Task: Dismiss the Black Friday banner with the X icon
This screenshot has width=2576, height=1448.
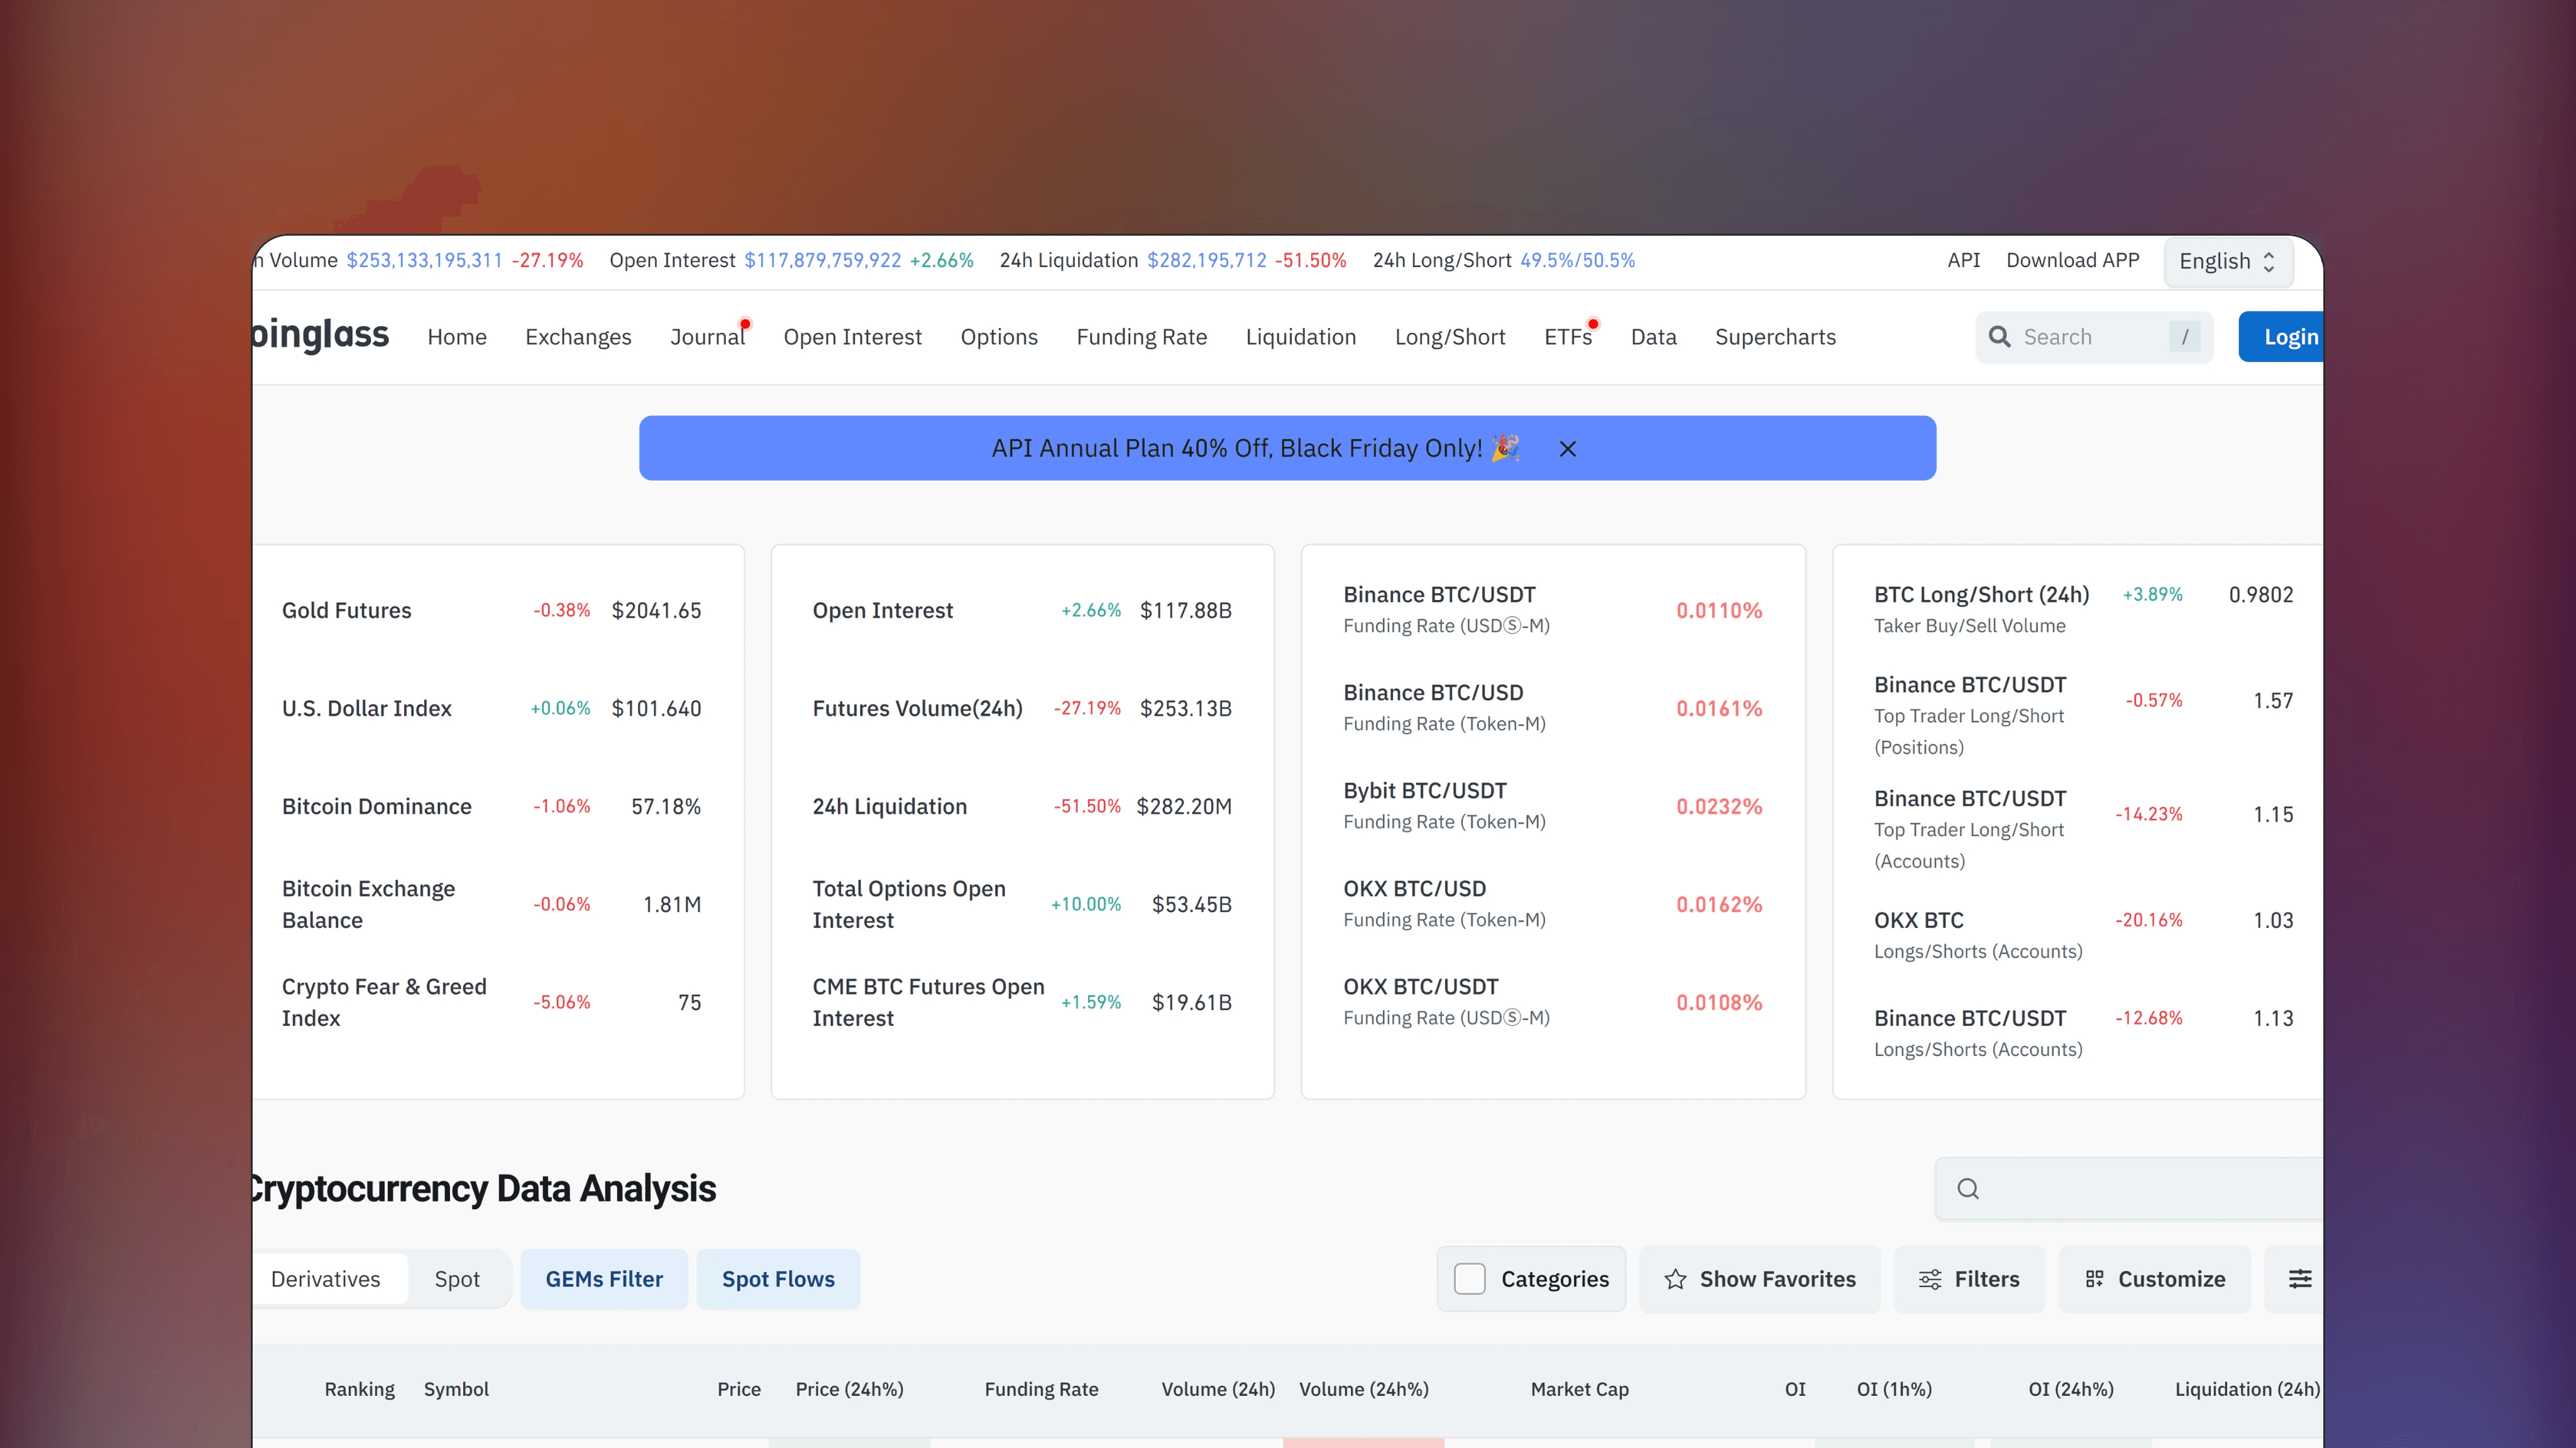Action: [1566, 448]
